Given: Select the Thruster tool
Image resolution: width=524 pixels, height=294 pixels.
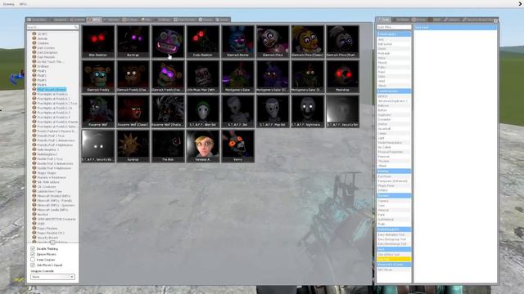Looking at the screenshot, I should [x=393, y=161].
